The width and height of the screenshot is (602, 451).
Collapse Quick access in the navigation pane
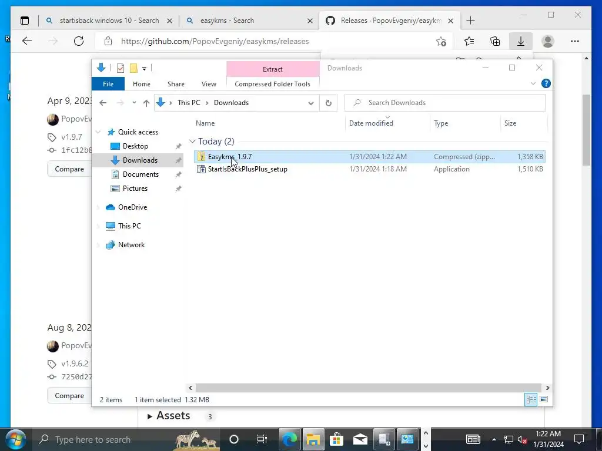point(98,132)
